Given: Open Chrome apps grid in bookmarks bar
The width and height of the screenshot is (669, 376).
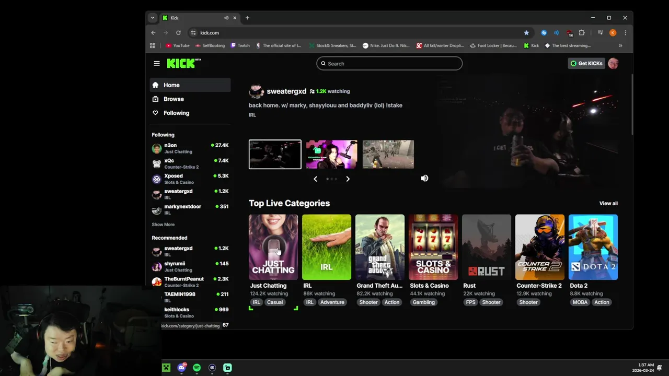Looking at the screenshot, I should [153, 45].
